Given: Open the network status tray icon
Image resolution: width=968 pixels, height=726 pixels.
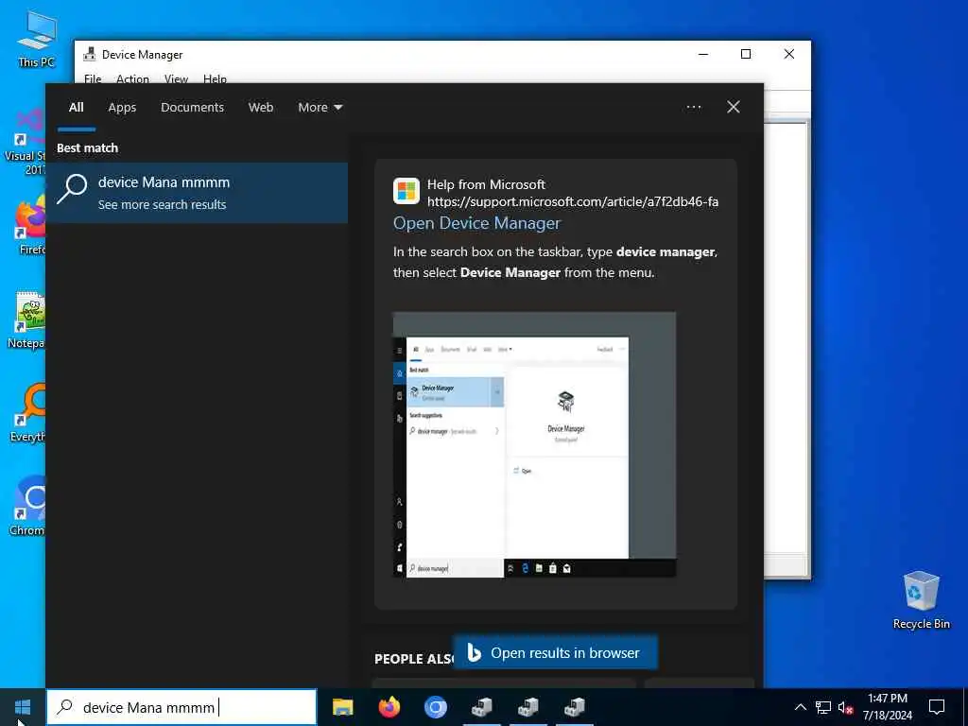Looking at the screenshot, I should point(823,707).
